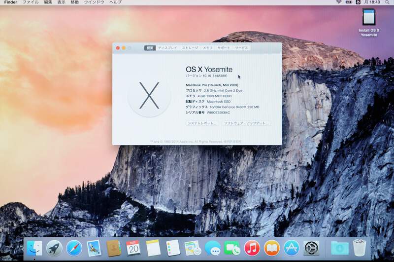This screenshot has width=394, height=262.
Task: Minimize the About This Mac window
Action: click(x=124, y=48)
